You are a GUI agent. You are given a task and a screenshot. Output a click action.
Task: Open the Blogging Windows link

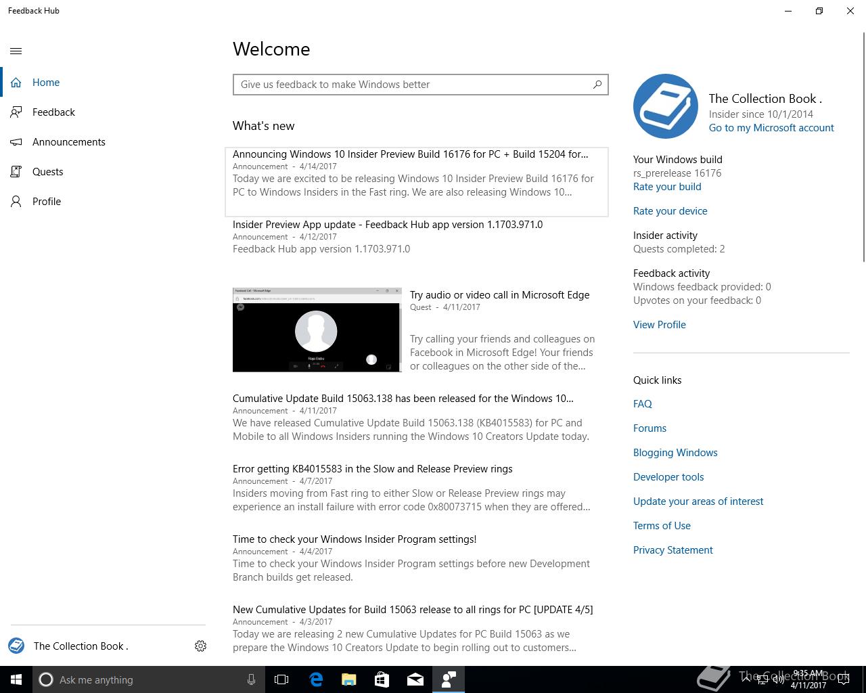point(675,453)
